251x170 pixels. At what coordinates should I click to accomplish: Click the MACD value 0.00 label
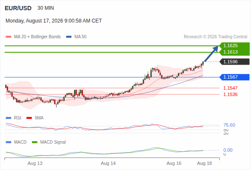pyautogui.click(x=228, y=150)
